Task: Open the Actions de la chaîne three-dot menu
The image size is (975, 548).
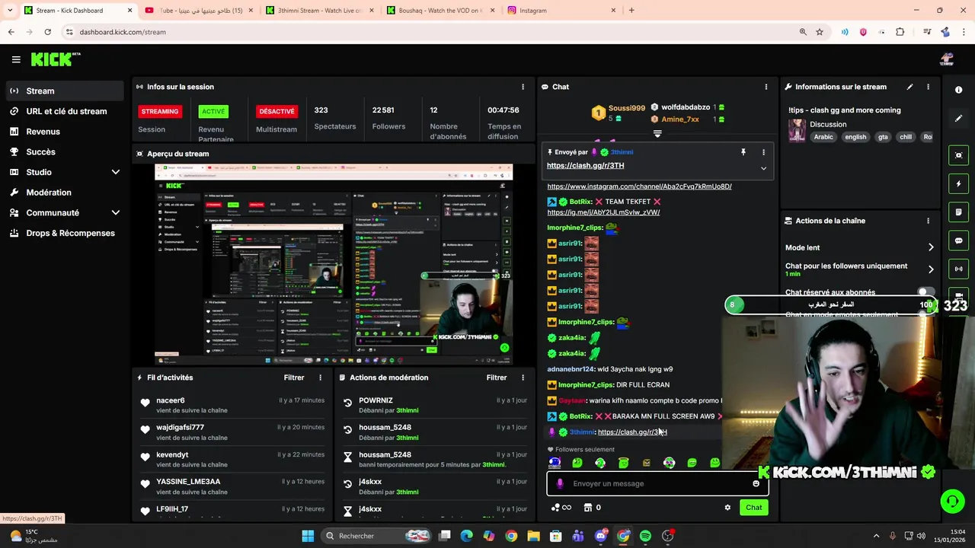Action: pos(928,221)
